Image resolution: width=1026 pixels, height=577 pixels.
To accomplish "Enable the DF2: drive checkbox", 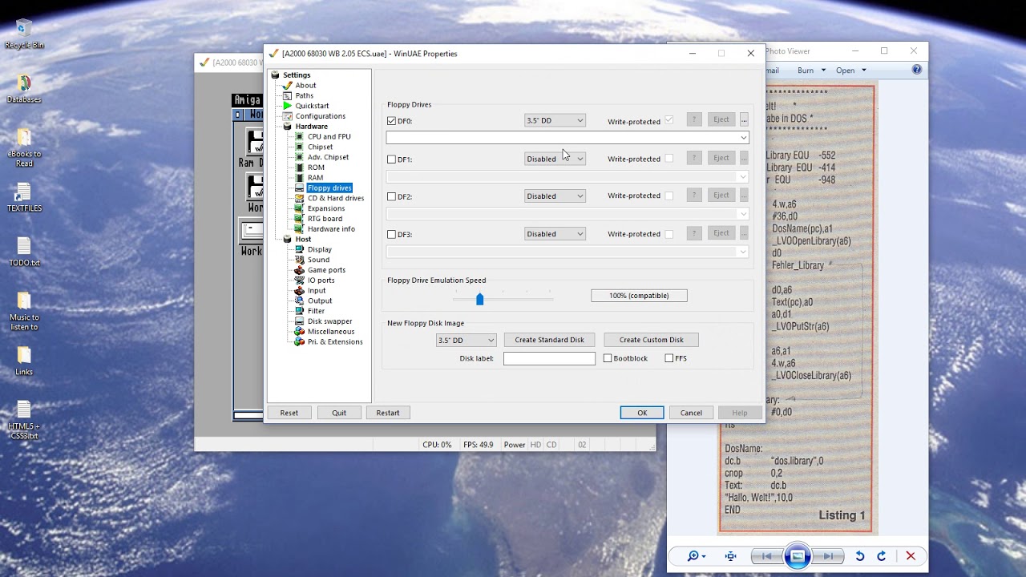I will [x=391, y=196].
